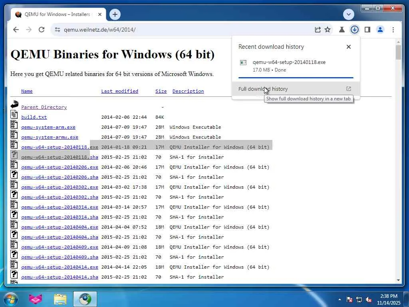Open Chrome Labs flask icon
The width and height of the screenshot is (409, 307).
(342, 30)
